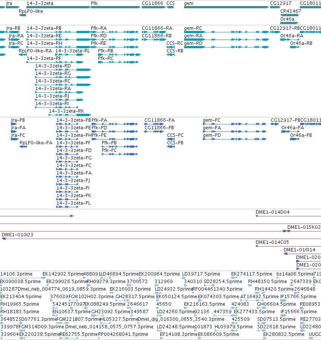Click the CCS-RB transcript label
This screenshot has width=321, height=340.
pos(175,51)
